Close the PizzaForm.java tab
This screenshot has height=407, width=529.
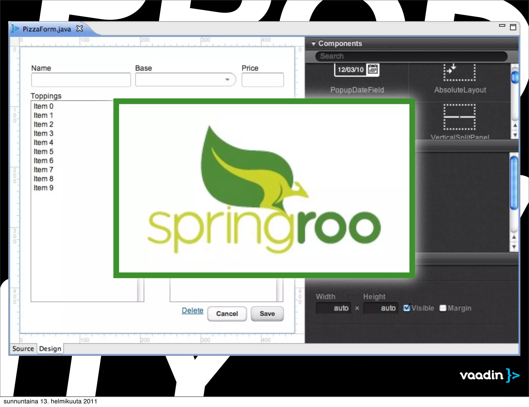pos(80,28)
